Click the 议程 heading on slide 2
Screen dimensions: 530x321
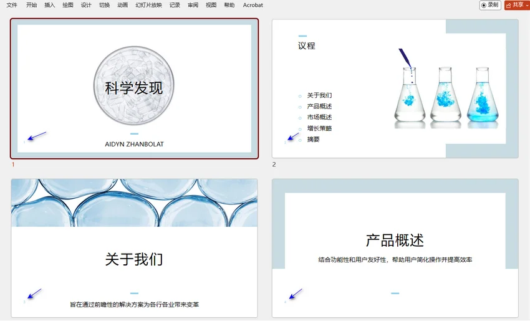coord(307,46)
